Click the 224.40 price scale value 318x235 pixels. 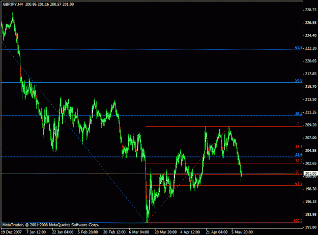[311, 36]
